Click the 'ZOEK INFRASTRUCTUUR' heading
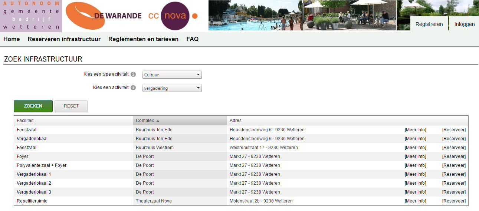This screenshot has width=479, height=211. [x=43, y=59]
